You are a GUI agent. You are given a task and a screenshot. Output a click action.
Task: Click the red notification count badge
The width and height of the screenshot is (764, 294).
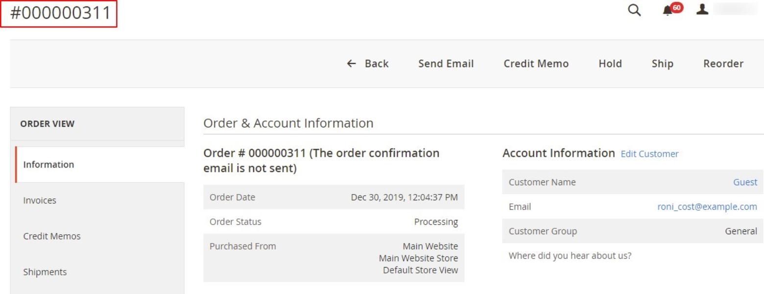677,7
